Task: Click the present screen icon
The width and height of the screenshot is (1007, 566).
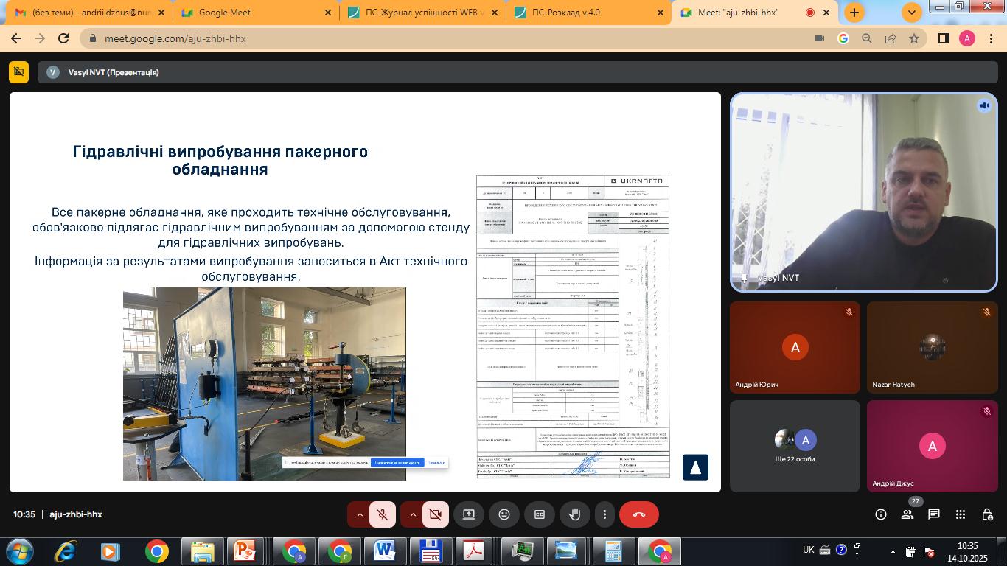Action: [x=469, y=514]
